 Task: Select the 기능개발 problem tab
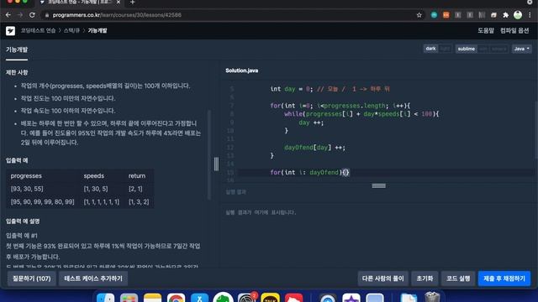17,50
